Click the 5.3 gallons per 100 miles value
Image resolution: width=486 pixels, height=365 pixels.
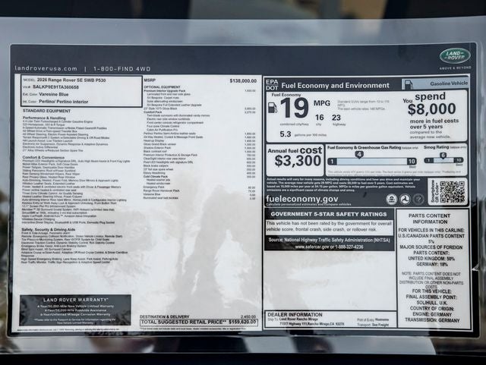286,134
